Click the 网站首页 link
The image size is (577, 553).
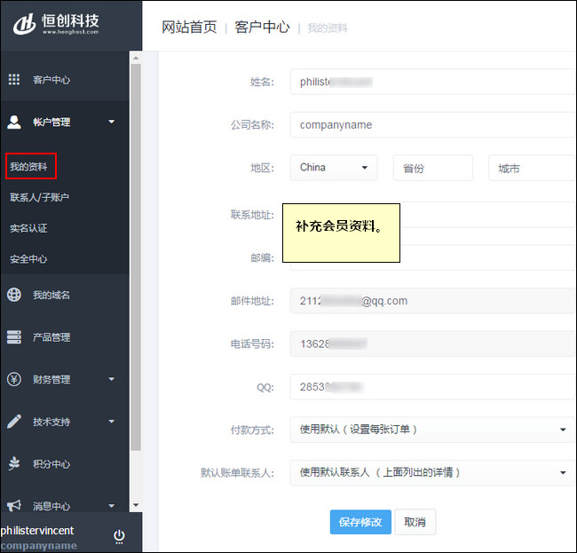pos(189,27)
